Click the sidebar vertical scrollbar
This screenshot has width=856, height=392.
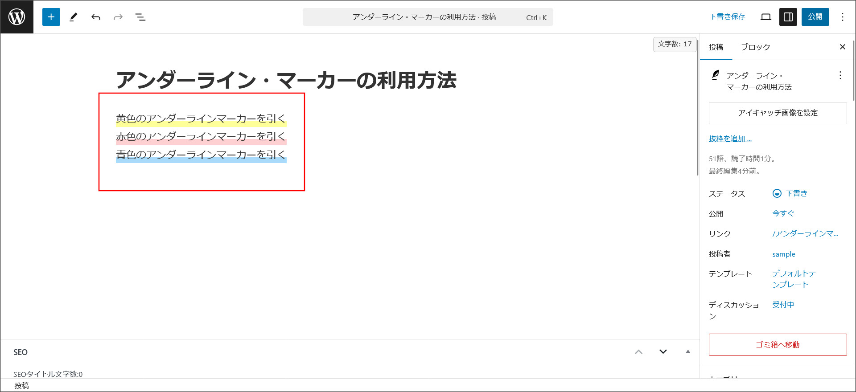click(x=854, y=70)
